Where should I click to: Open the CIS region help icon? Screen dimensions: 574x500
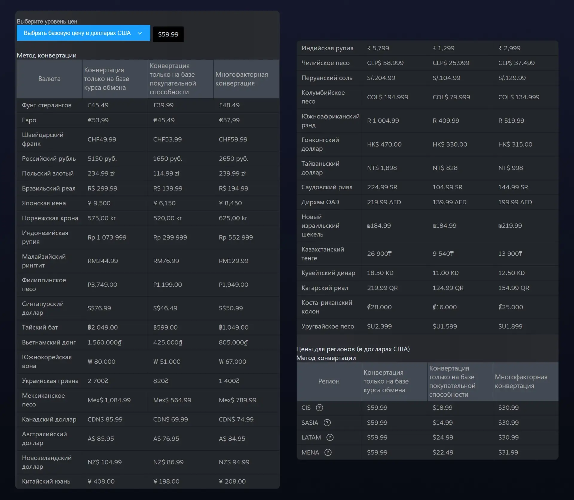coord(320,408)
